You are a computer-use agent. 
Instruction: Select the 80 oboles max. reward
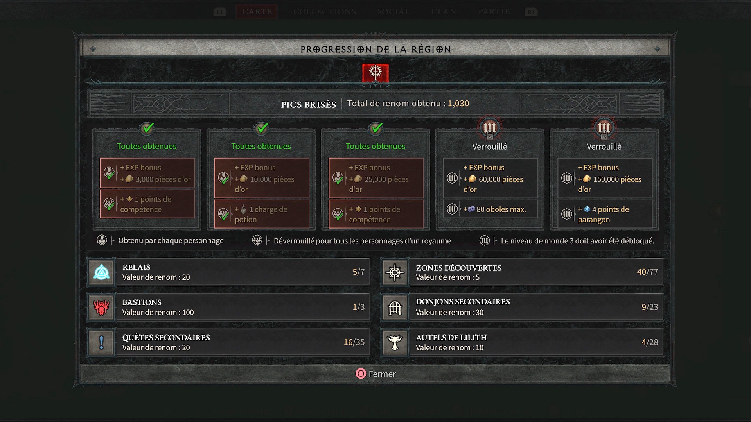coord(490,209)
